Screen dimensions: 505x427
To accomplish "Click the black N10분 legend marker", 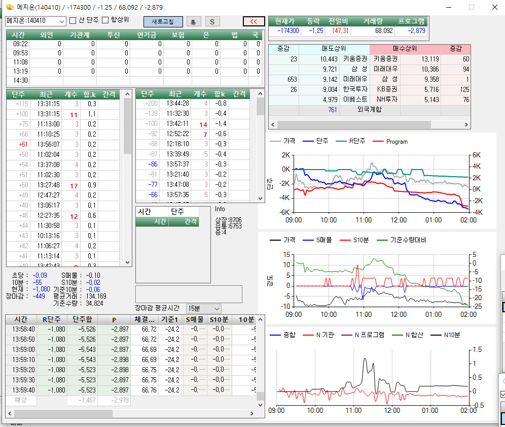I will click(436, 335).
